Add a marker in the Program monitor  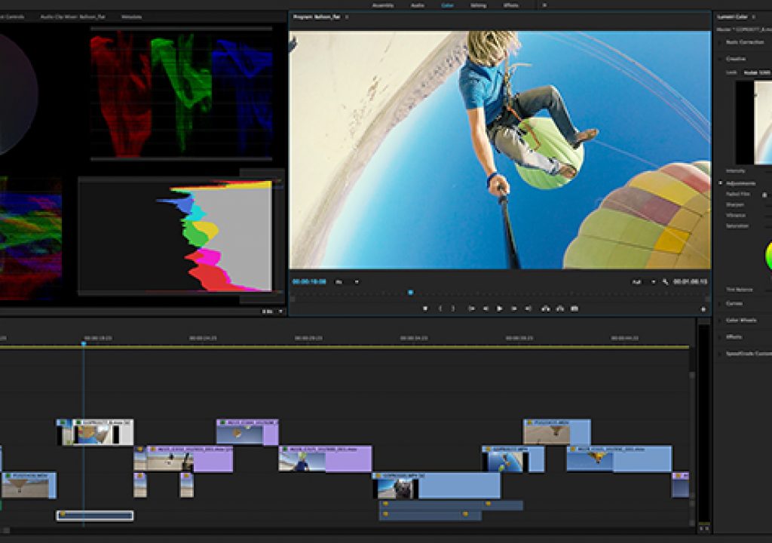[x=425, y=308]
